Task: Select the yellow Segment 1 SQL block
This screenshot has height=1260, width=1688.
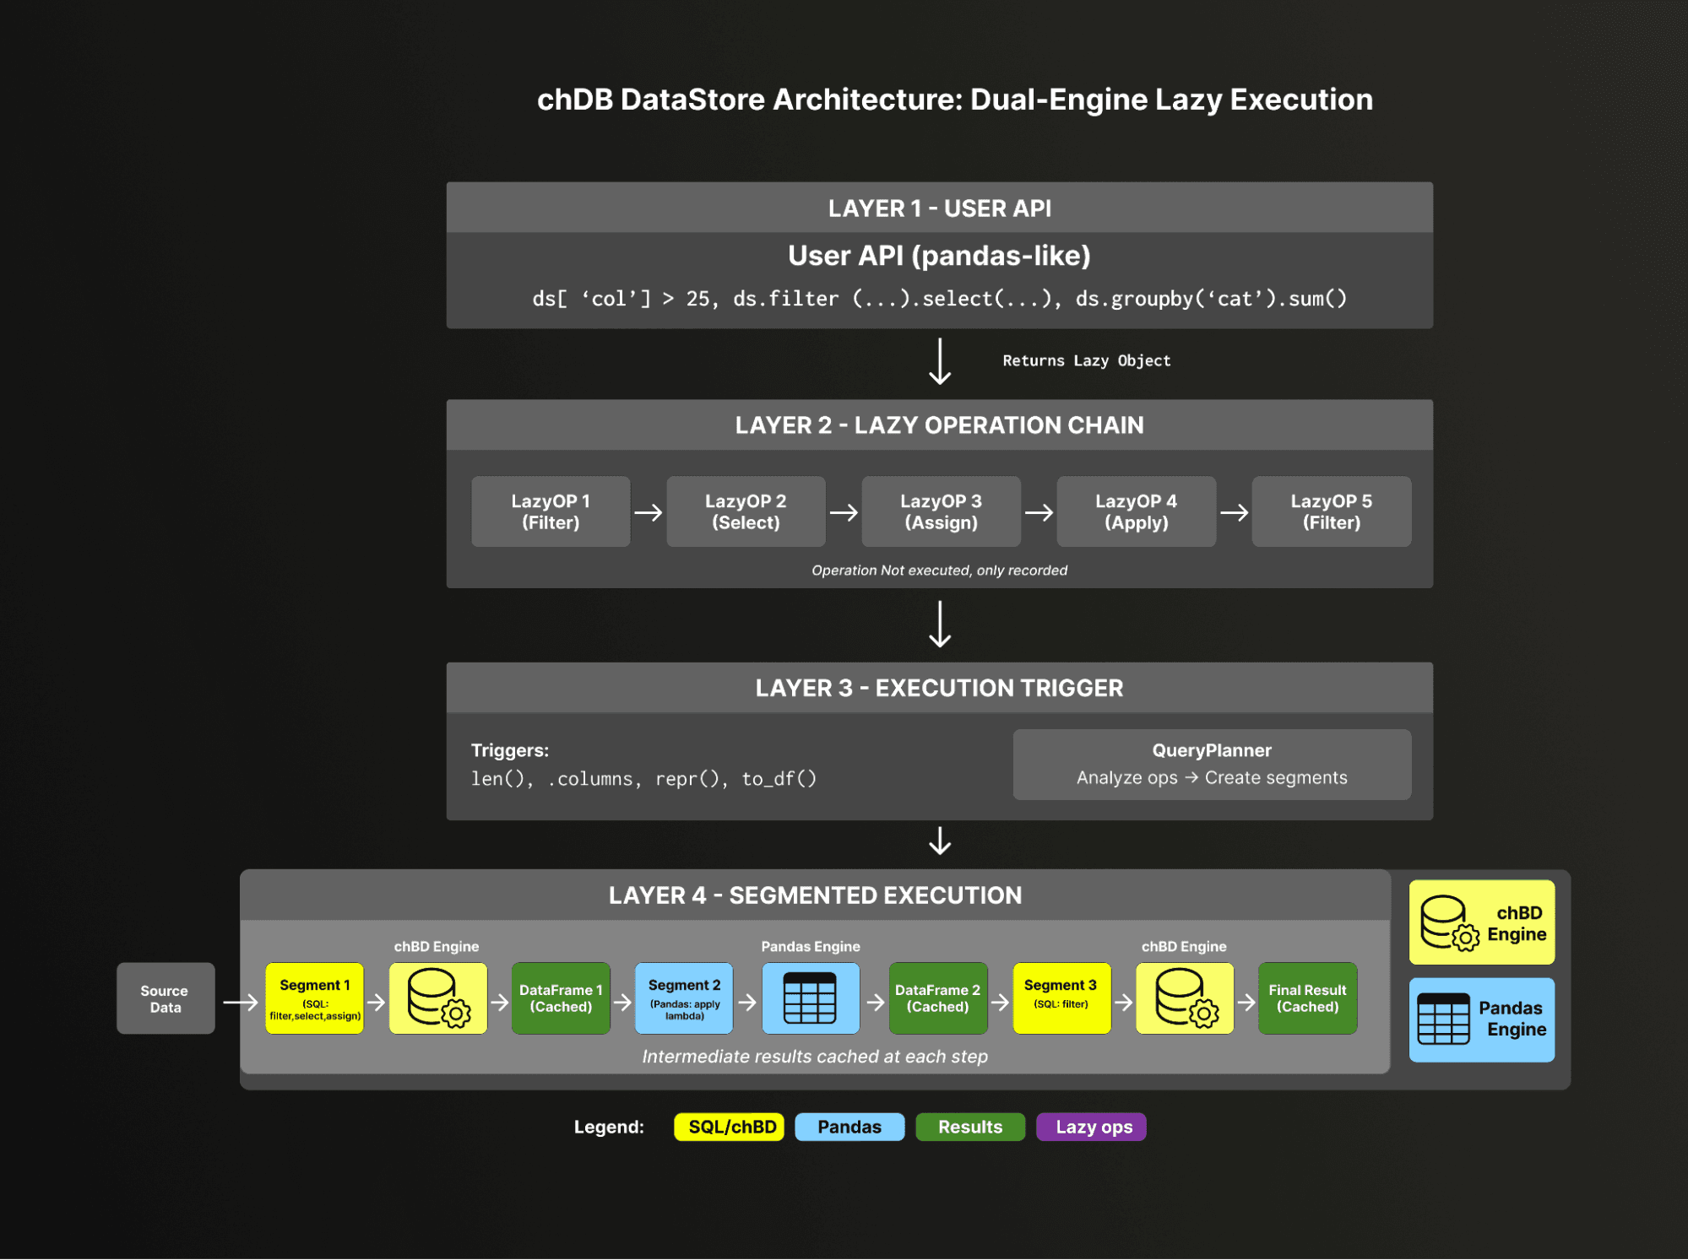Action: pos(314,998)
